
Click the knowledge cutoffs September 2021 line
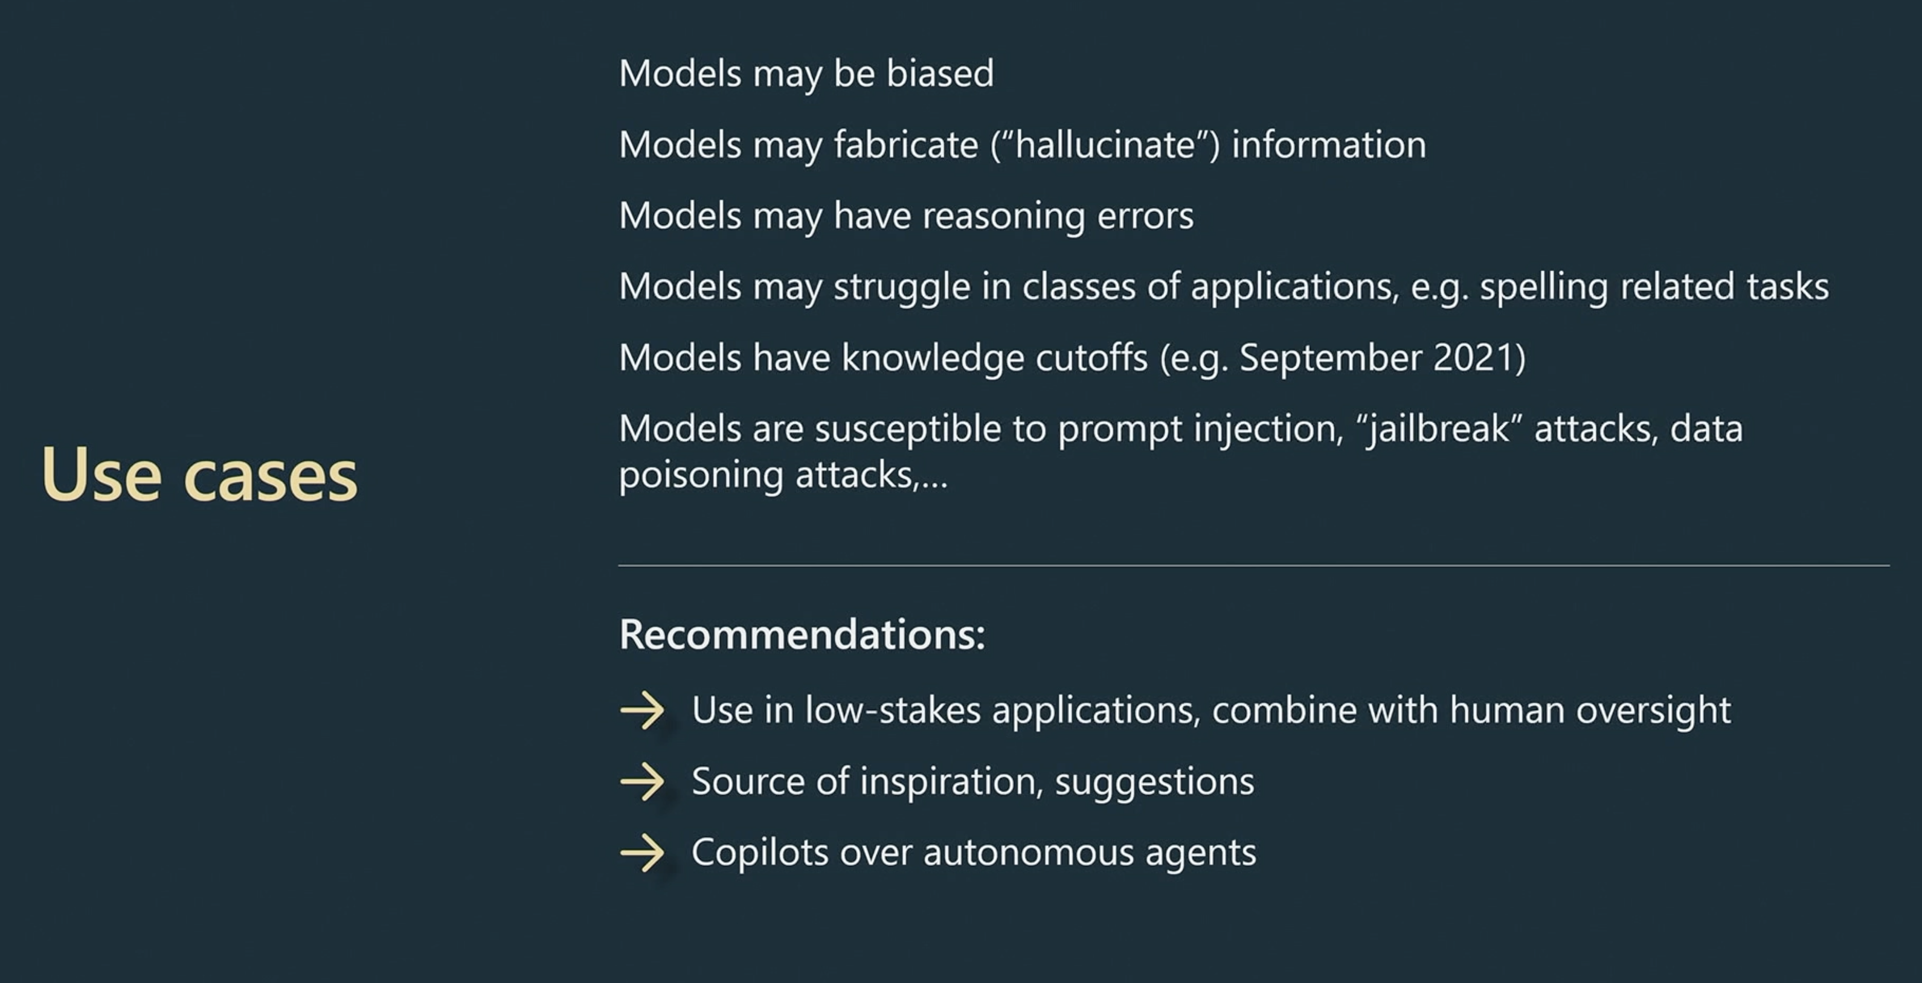pos(1072,358)
